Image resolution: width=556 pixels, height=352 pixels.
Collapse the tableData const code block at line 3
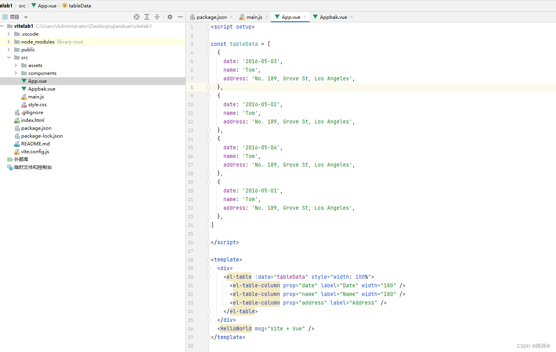click(x=208, y=44)
